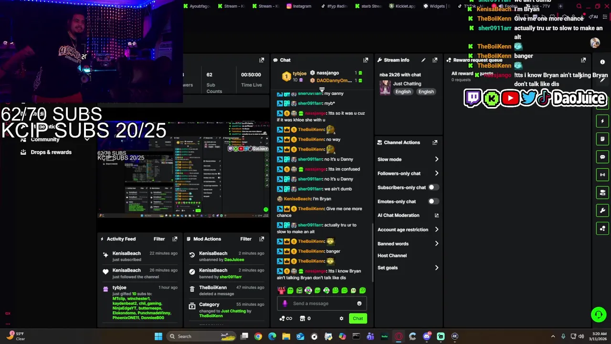This screenshot has width=611, height=344.
Task: Click the stream preview thumbnail
Action: click(183, 170)
